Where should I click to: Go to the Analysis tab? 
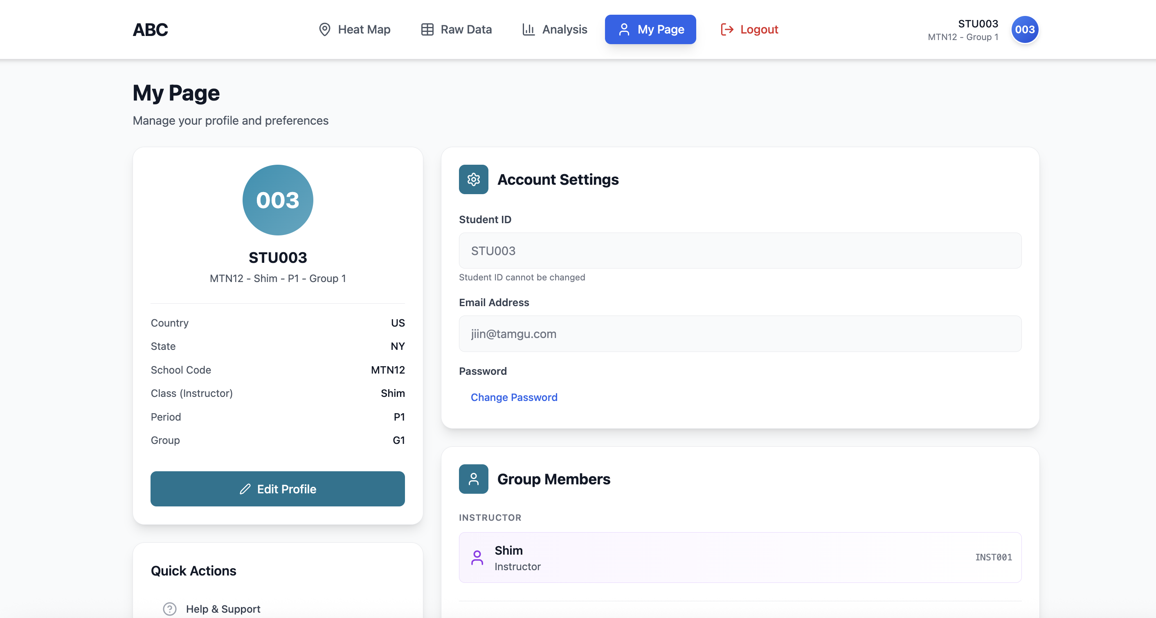(555, 29)
